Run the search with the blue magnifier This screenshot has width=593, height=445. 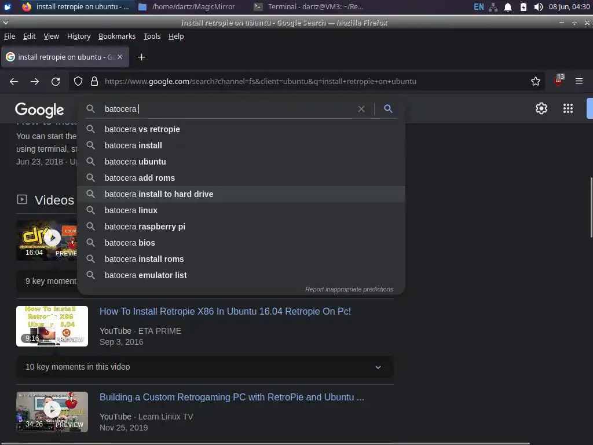tap(388, 108)
